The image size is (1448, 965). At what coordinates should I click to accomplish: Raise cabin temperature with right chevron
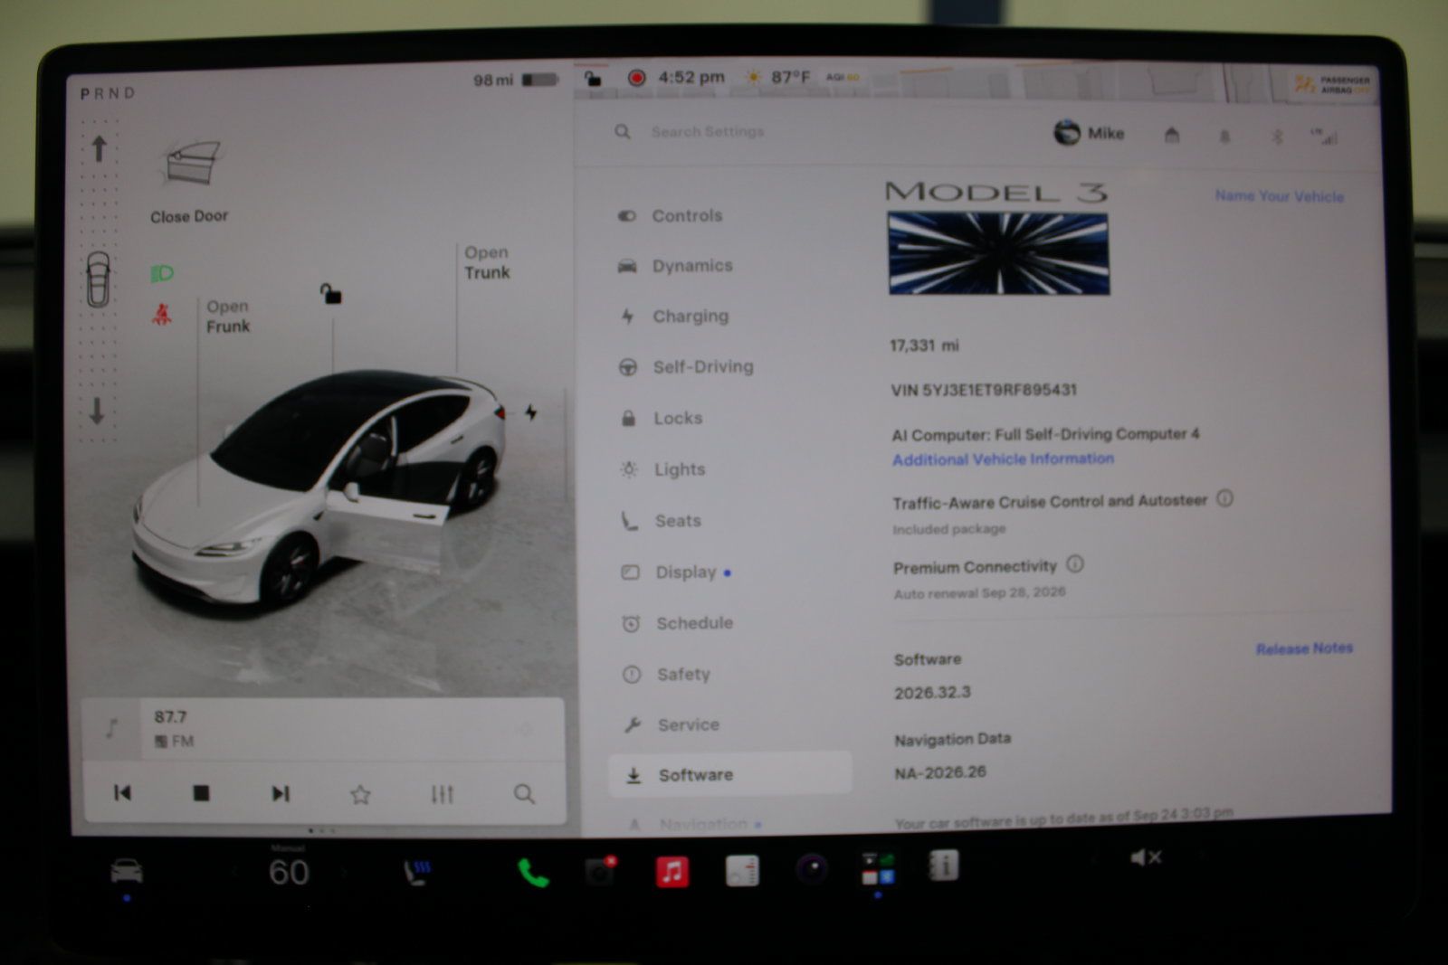click(x=343, y=873)
